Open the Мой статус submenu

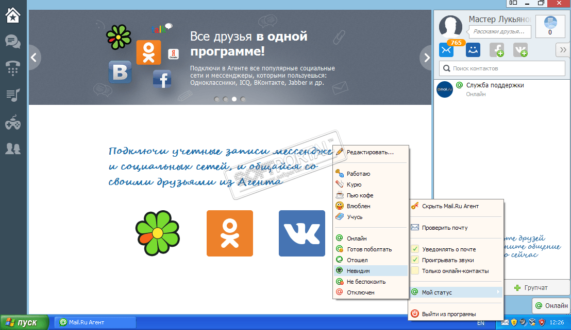tap(438, 292)
